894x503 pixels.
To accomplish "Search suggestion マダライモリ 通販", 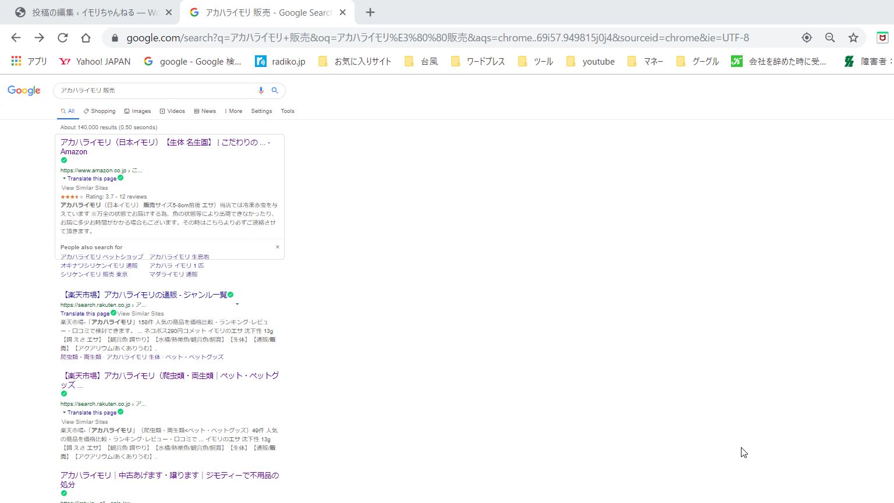I will click(x=173, y=274).
